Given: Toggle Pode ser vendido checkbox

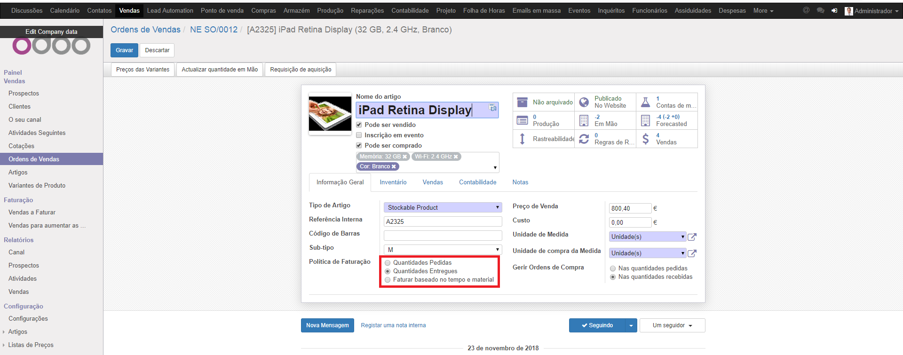Looking at the screenshot, I should (359, 125).
